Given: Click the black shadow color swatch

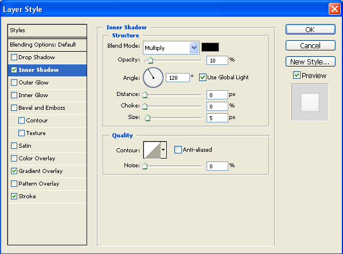Looking at the screenshot, I should click(x=210, y=47).
